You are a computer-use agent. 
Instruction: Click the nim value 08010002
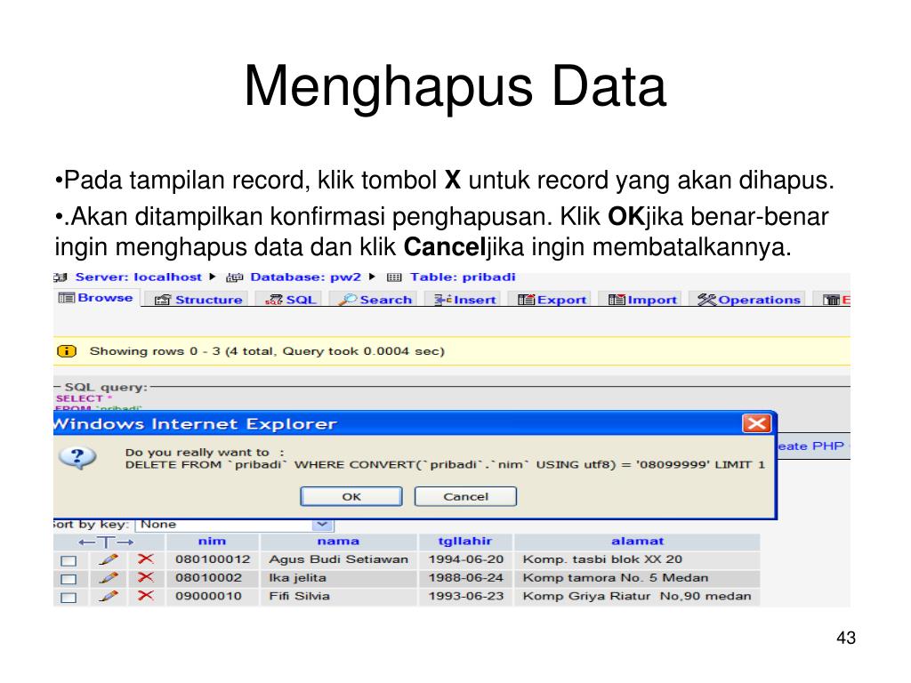pos(208,578)
